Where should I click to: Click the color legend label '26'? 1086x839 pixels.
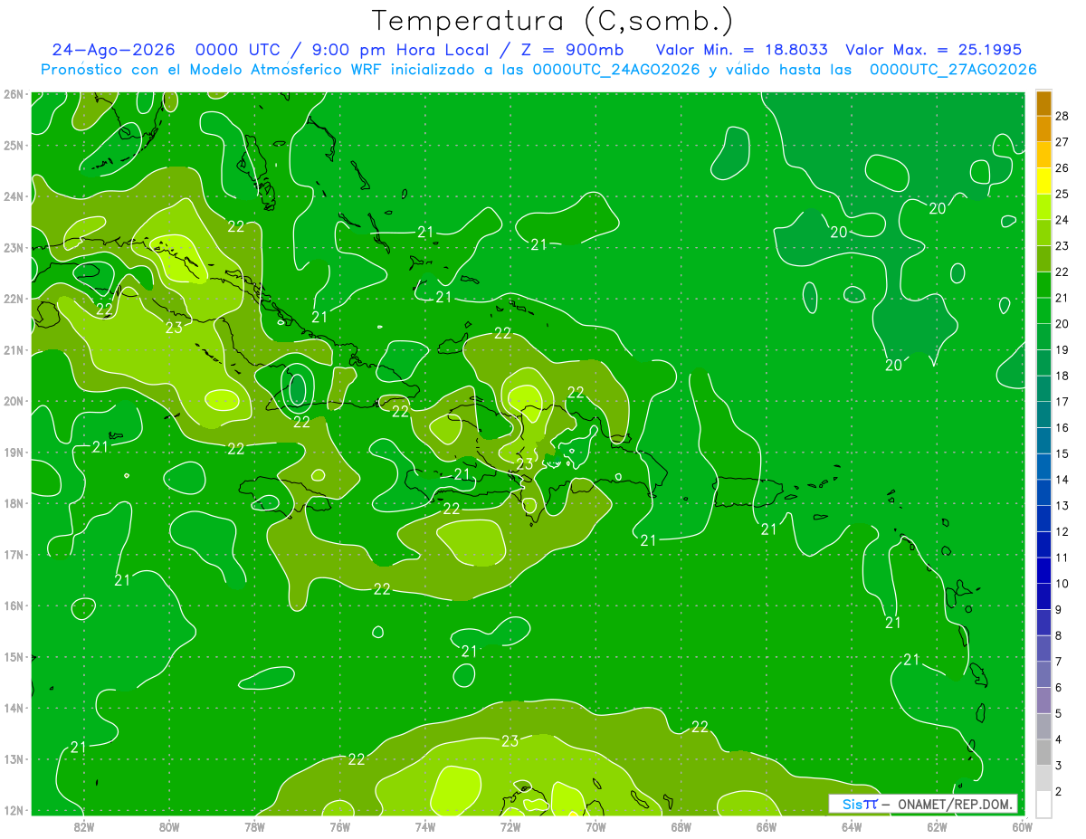1062,167
